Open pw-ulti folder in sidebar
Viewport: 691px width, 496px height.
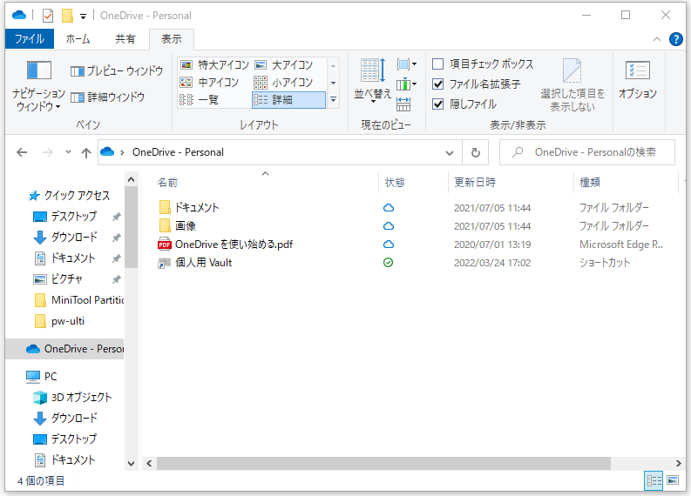pyautogui.click(x=67, y=321)
